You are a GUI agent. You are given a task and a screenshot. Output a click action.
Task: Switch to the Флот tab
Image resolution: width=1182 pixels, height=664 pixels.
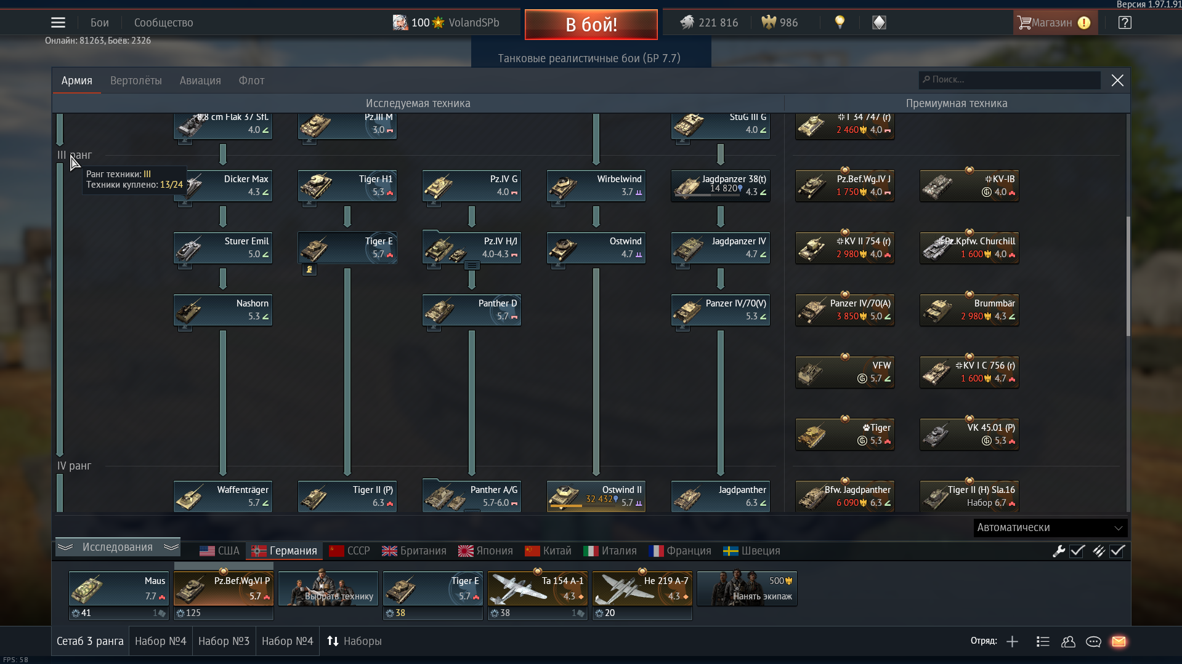(251, 81)
